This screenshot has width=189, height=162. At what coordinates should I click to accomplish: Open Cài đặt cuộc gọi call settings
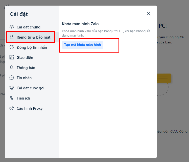coord(30,88)
